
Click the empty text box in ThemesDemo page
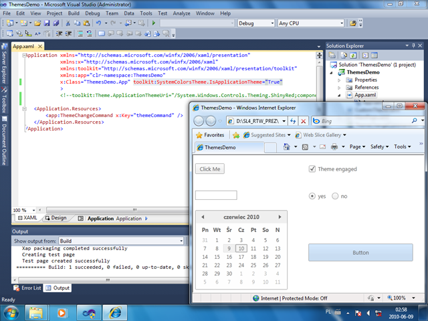click(x=216, y=195)
